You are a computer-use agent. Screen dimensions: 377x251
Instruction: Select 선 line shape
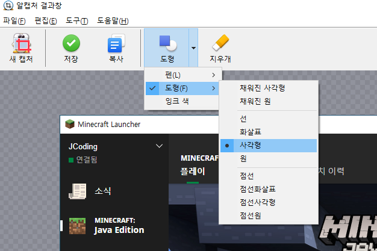[269, 119]
